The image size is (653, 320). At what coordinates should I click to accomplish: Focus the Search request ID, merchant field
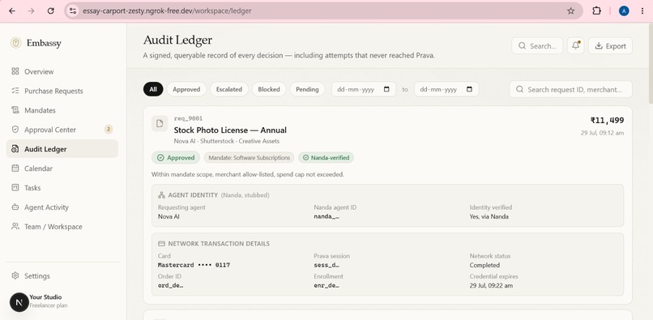[x=570, y=89]
